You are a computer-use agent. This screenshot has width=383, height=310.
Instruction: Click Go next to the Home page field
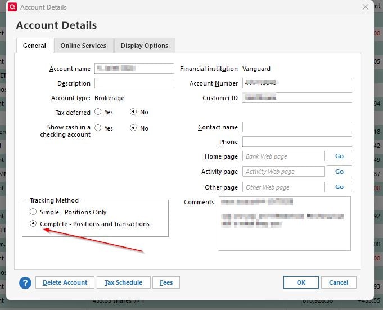click(x=339, y=156)
